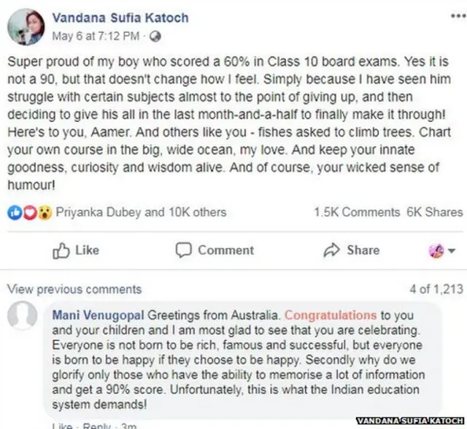Screen dimensions: 467x429
Task: Click the wow face reaction emoji
Action: point(45,212)
